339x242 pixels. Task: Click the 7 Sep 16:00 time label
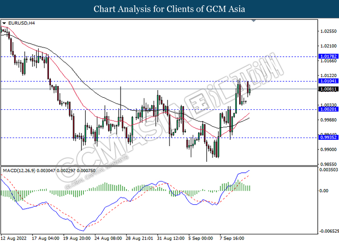click(232, 238)
